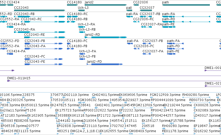
Task: Click EST RH09280.3prime label
Action: (175, 126)
